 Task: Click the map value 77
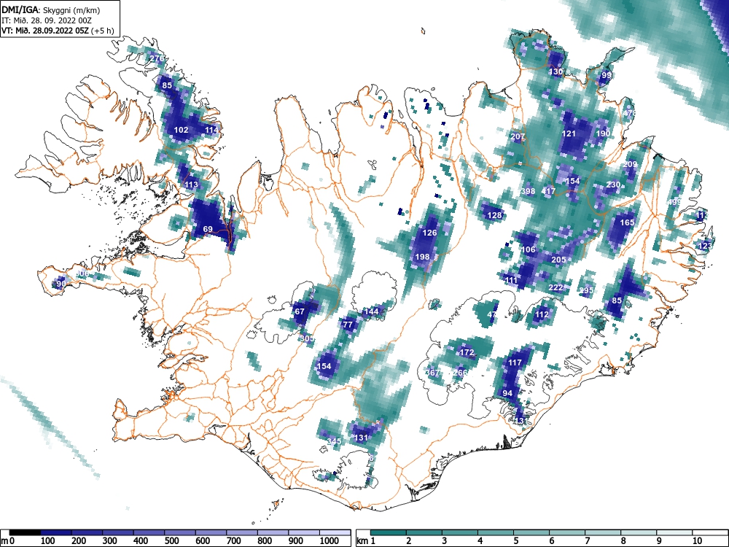348,325
